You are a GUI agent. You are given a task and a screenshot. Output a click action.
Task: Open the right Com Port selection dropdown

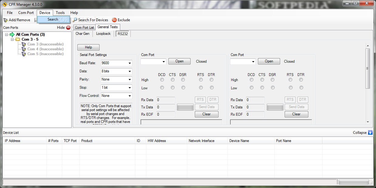pyautogui.click(x=243, y=61)
